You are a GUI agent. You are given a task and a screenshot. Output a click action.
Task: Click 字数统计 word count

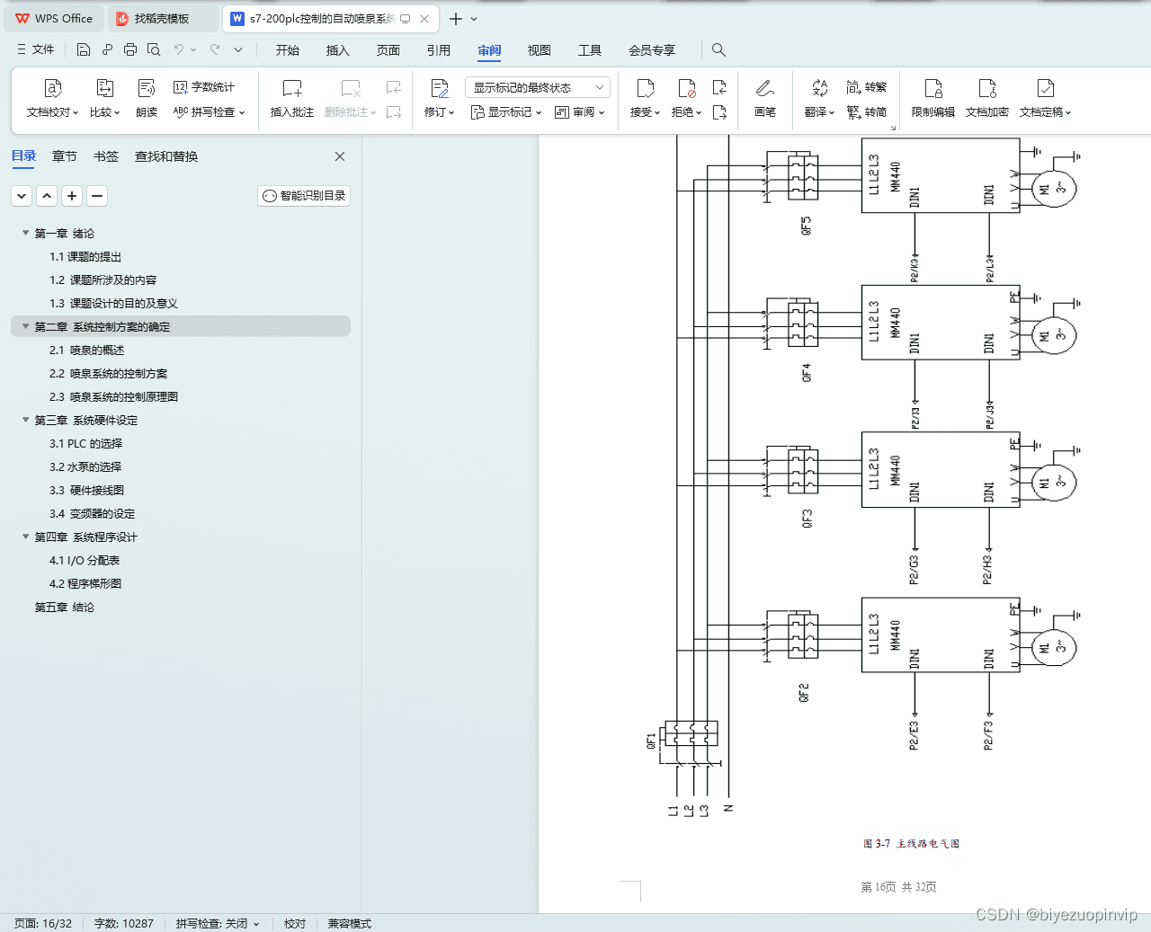coord(204,87)
